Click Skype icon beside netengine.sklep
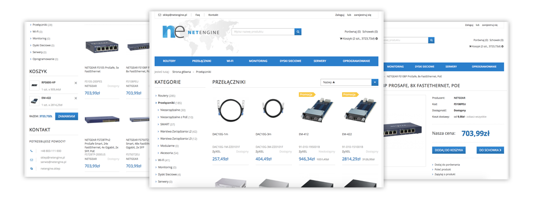Viewport: 533px width, 213px height. (31, 168)
